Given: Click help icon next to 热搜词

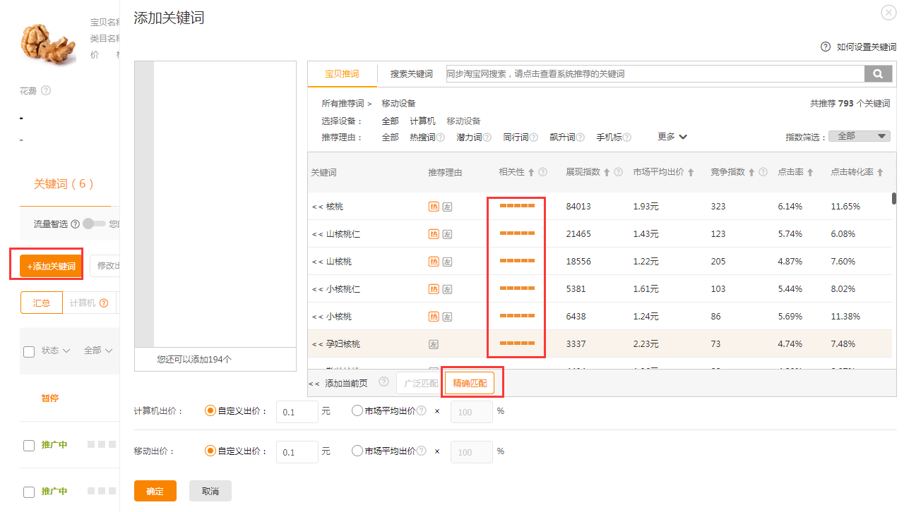Looking at the screenshot, I should click(x=440, y=138).
